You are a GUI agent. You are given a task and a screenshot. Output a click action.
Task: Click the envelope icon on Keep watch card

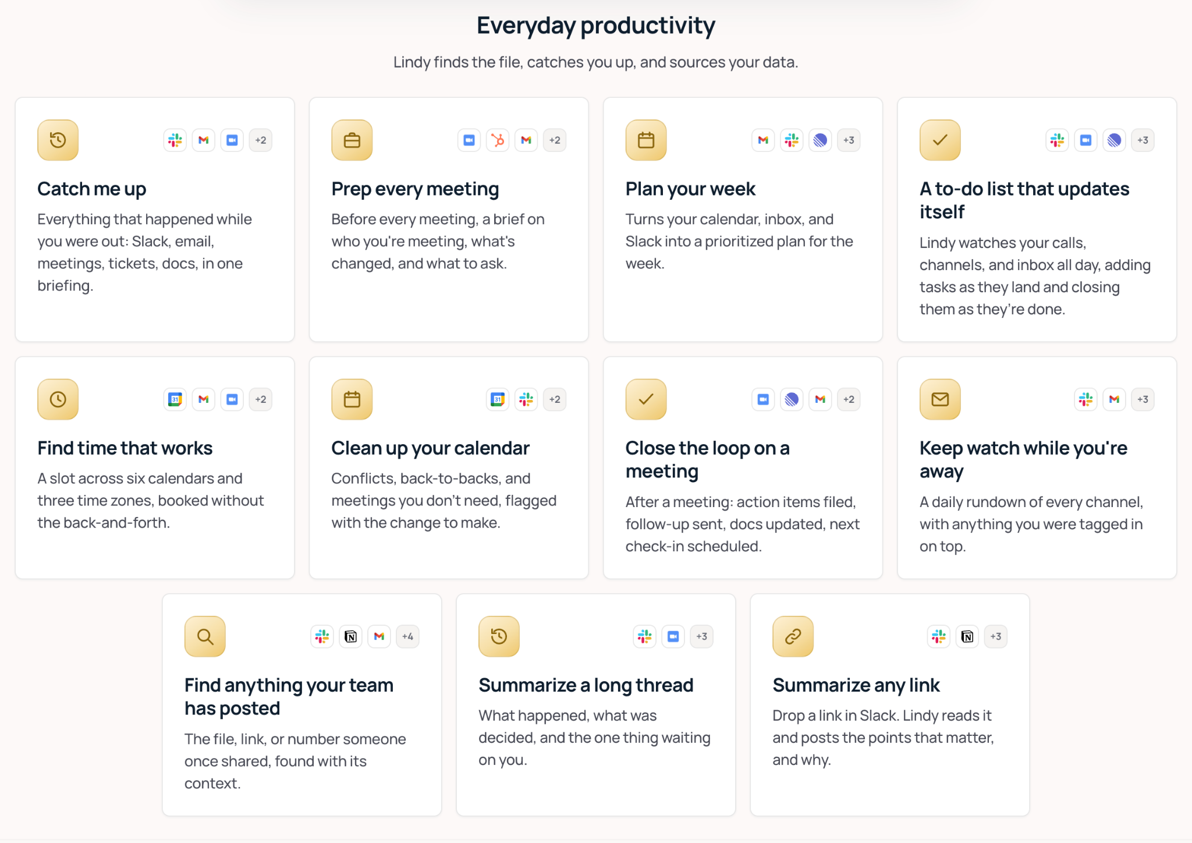940,399
